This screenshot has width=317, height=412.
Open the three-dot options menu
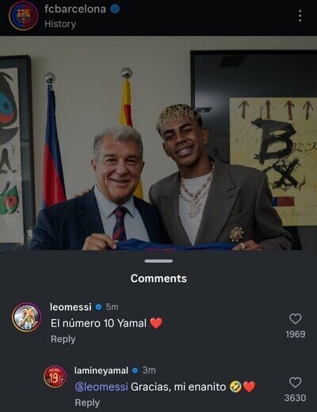pos(300,17)
